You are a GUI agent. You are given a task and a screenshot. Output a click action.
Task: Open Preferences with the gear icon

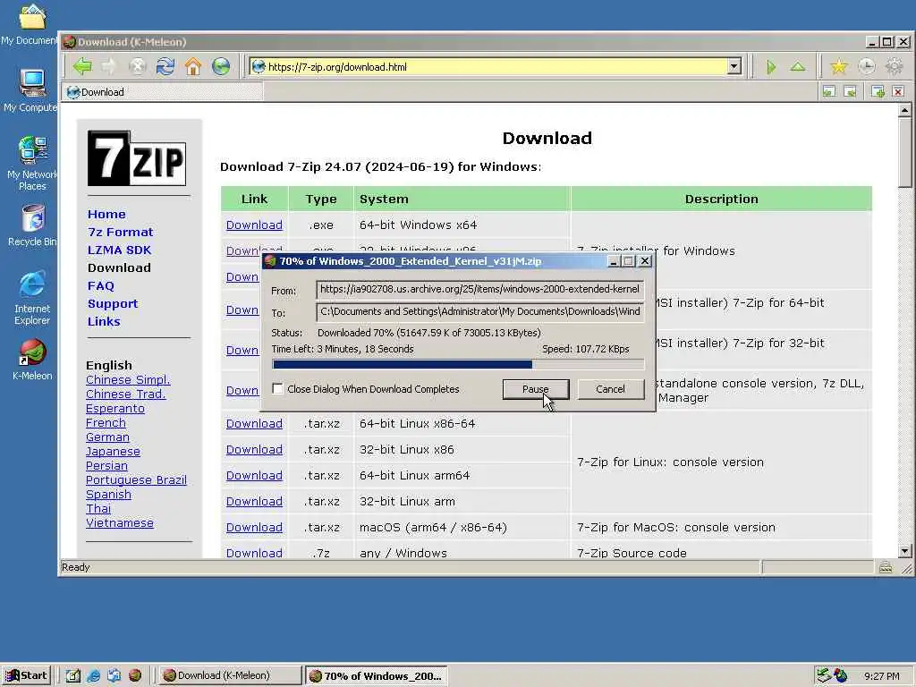coord(895,66)
